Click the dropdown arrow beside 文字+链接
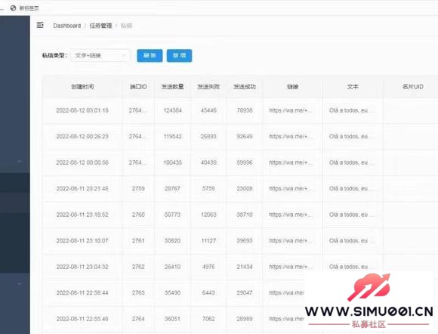This screenshot has height=334, width=438. [123, 56]
